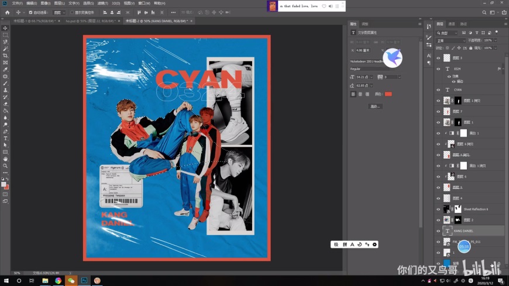Click the 图层 2 layer mask thumbnail

458,220
